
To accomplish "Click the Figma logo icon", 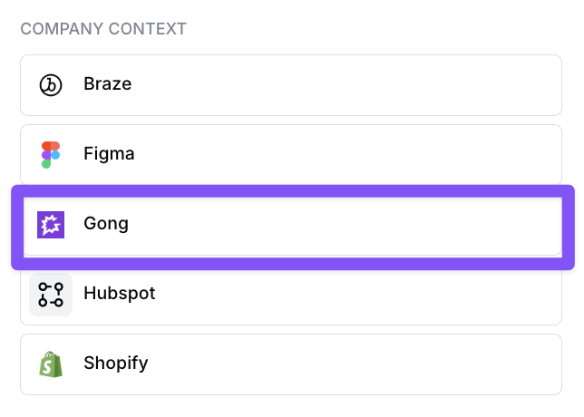I will pos(51,154).
